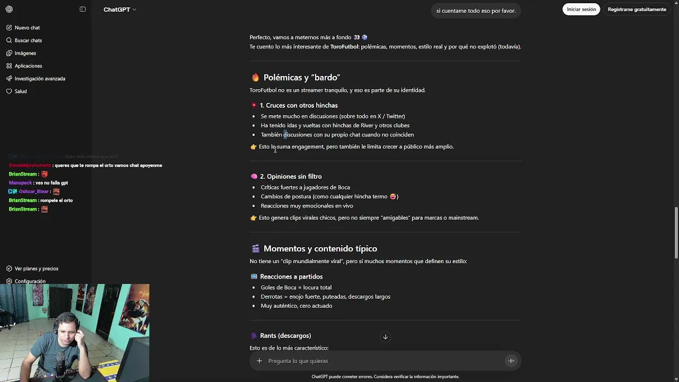Click the Registrarse gratuitamente button
This screenshot has height=382, width=679.
click(637, 9)
